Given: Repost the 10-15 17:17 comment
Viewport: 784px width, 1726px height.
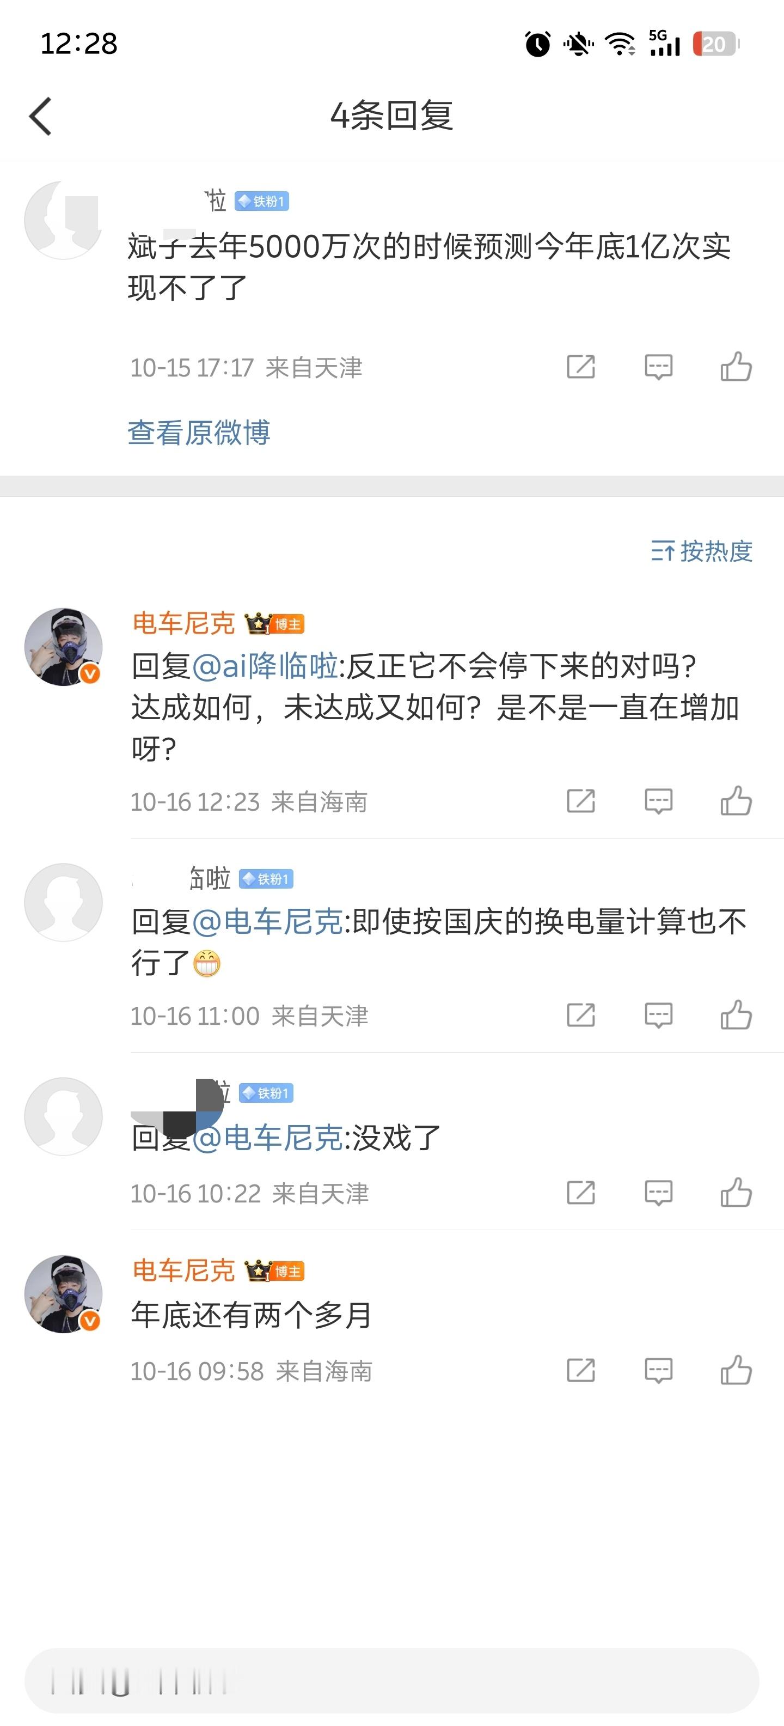Looking at the screenshot, I should (x=580, y=367).
